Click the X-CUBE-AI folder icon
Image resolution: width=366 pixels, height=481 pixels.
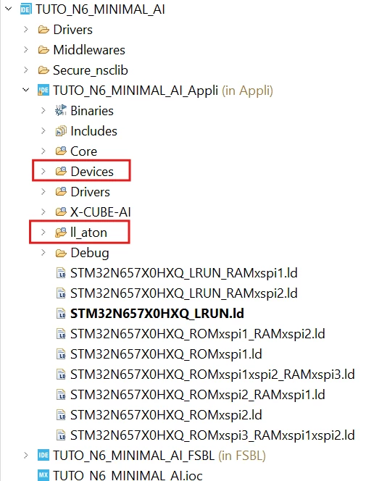(61, 212)
